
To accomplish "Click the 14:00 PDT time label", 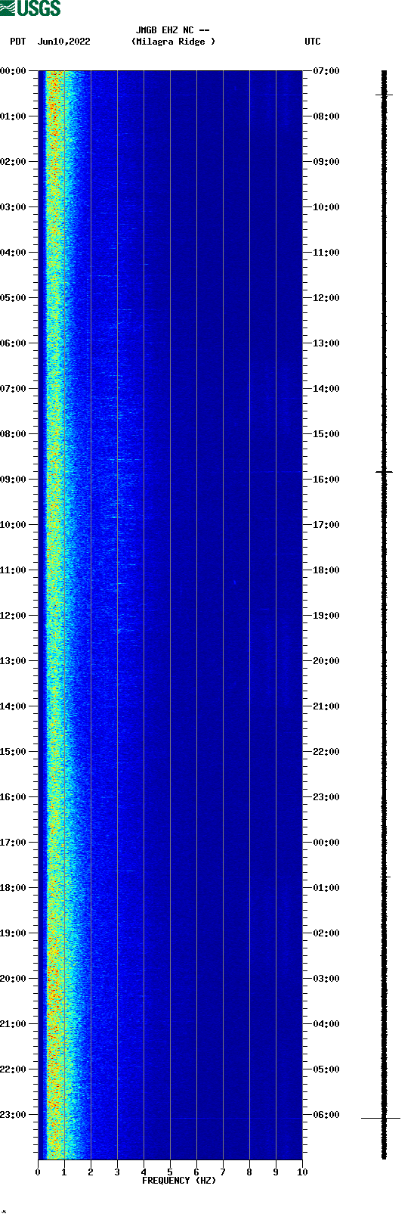I will [x=14, y=706].
